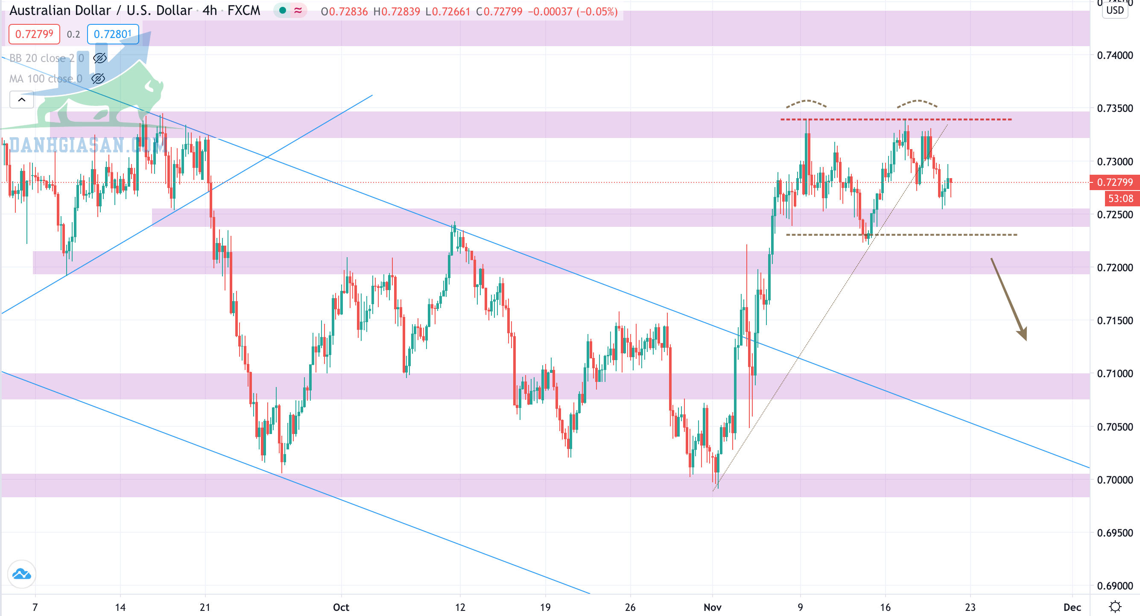This screenshot has width=1140, height=616.
Task: Click the 0.69500 price axis label
Action: click(1115, 533)
